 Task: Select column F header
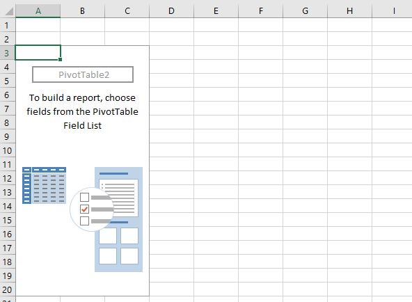click(x=261, y=11)
